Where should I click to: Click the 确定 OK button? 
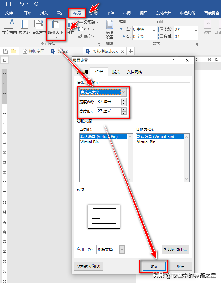point(154,266)
